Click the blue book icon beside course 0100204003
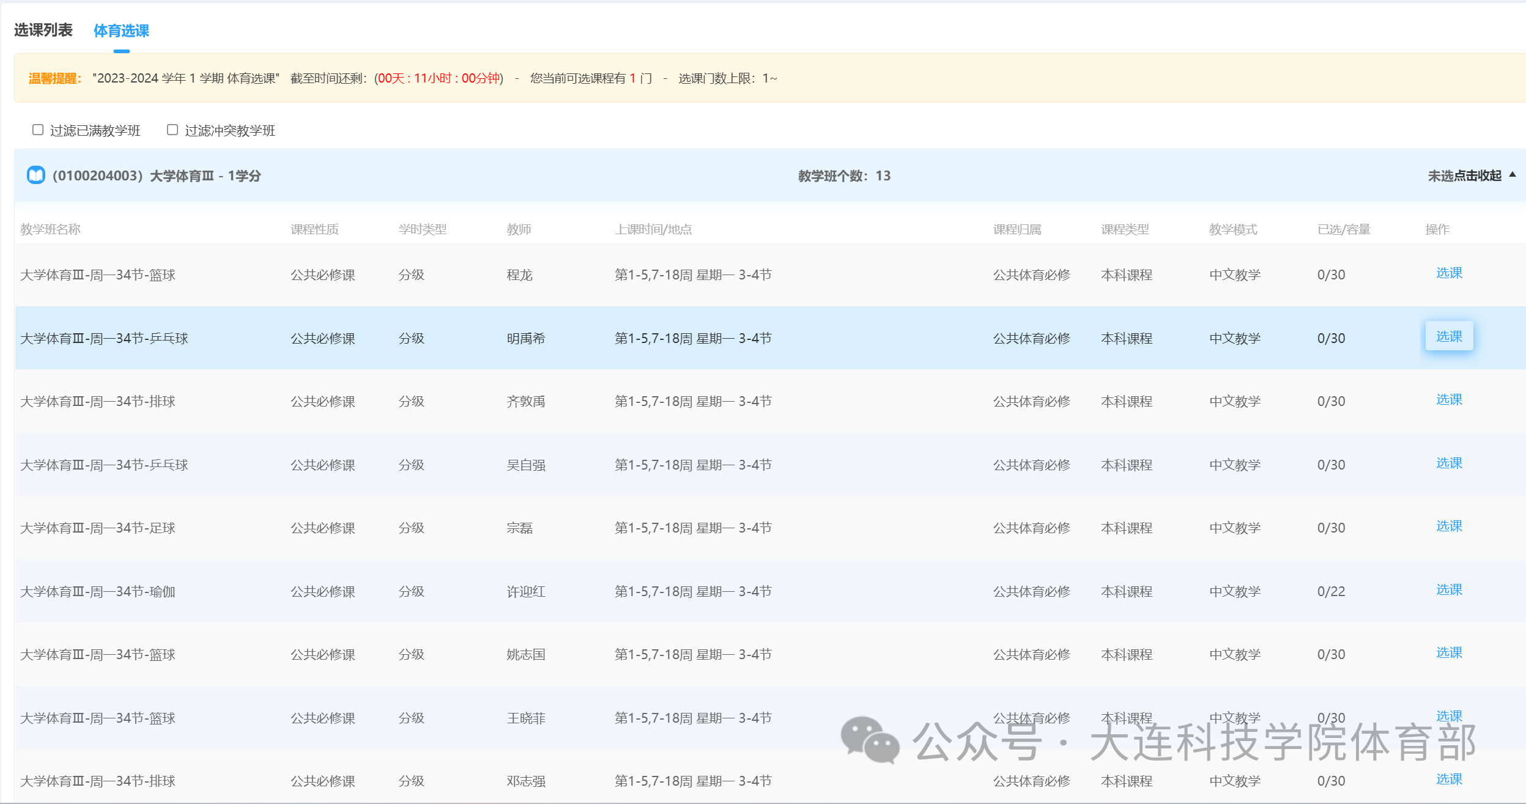 [36, 175]
